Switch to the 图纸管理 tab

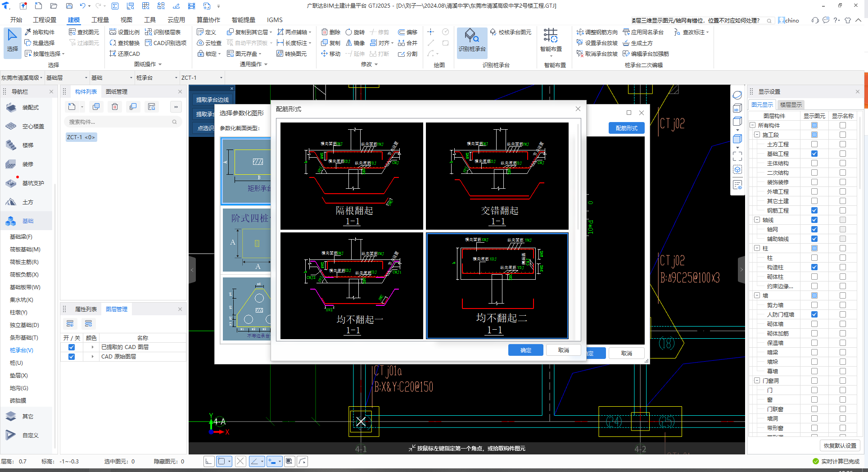pyautogui.click(x=117, y=91)
